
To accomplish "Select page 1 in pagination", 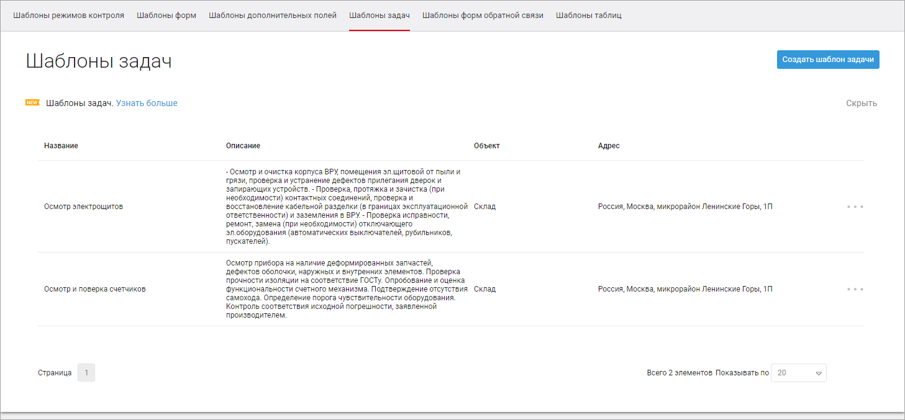I will [86, 373].
